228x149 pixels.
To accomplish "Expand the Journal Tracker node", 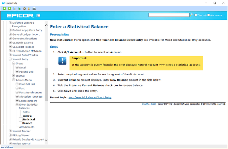I will [10, 131].
